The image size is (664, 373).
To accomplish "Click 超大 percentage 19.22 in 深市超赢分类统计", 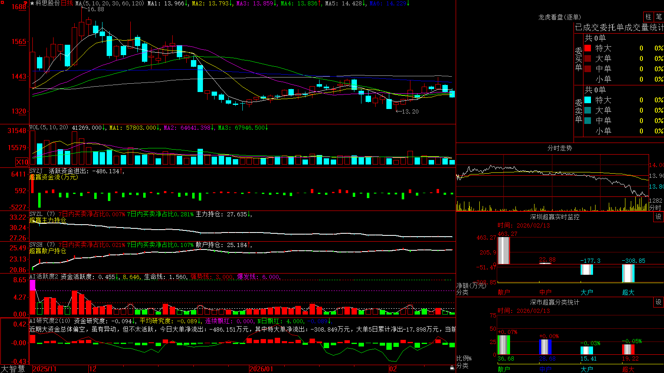I will pos(630,358).
